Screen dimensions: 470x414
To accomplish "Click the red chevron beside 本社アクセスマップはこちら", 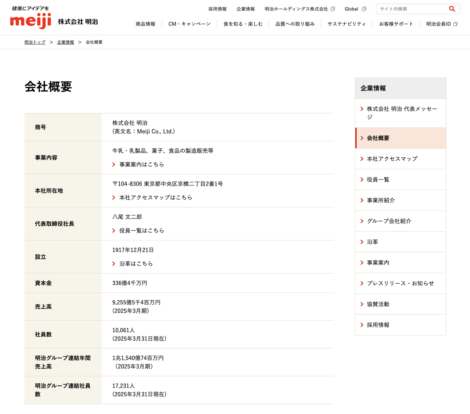I will click(x=114, y=198).
